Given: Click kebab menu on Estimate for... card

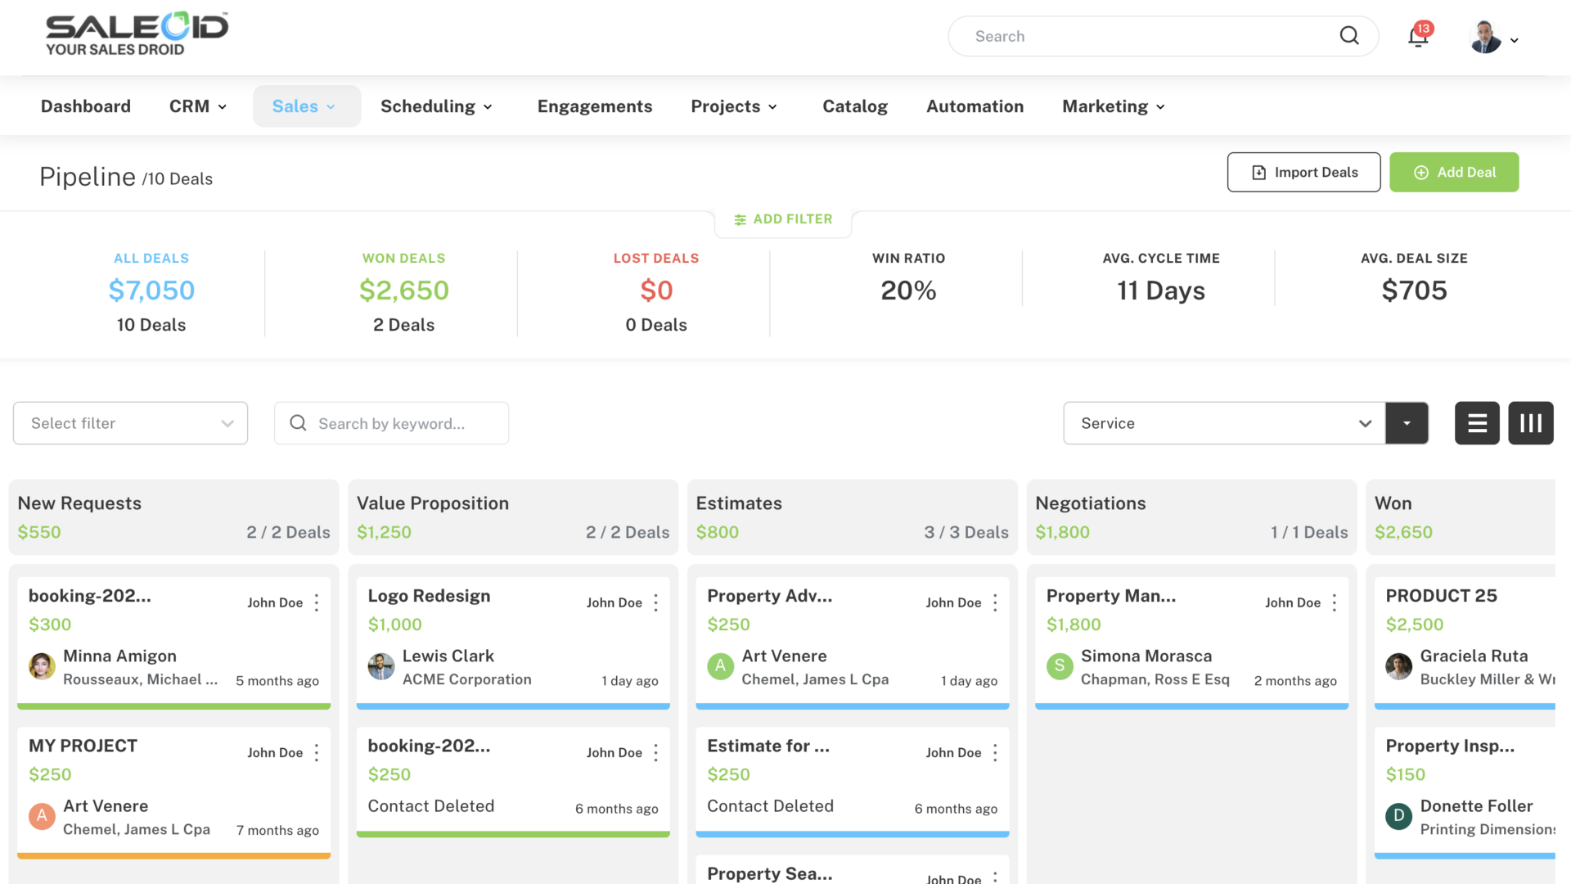Looking at the screenshot, I should [x=995, y=753].
